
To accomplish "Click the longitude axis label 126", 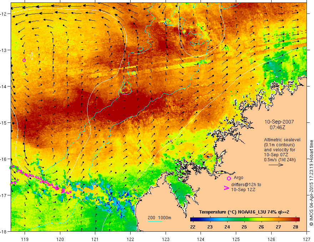I will tap(271, 239).
